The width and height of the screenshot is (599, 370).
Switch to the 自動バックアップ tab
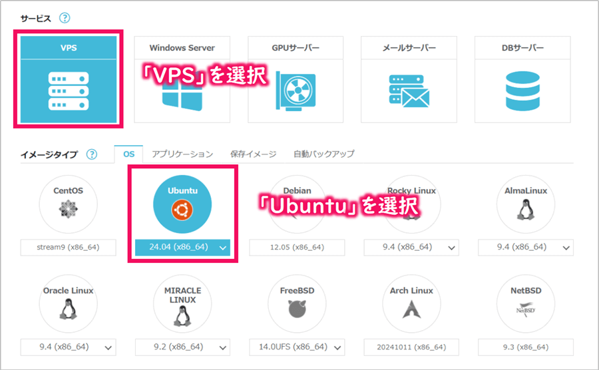click(324, 154)
